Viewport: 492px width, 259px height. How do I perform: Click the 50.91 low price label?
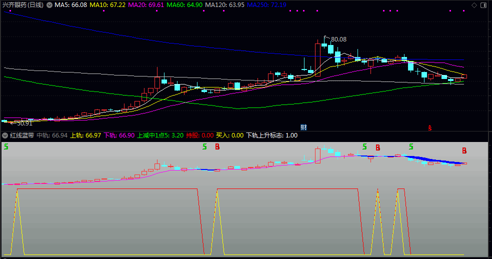(x=24, y=122)
